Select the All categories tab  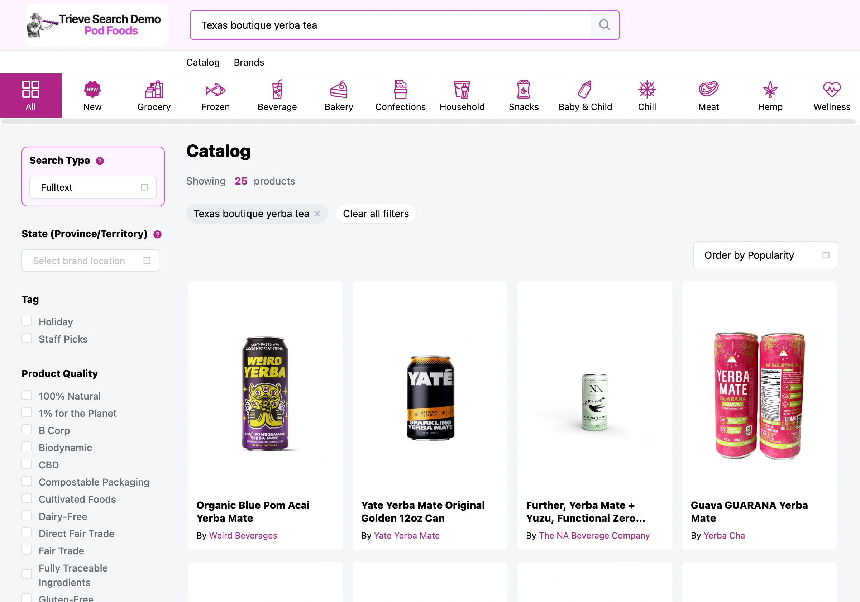pyautogui.click(x=31, y=96)
